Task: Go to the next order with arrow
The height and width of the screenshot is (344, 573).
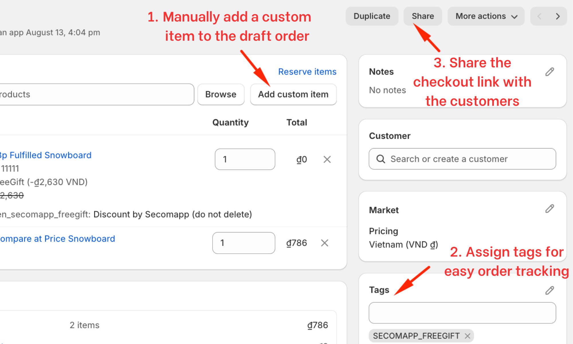Action: 558,16
